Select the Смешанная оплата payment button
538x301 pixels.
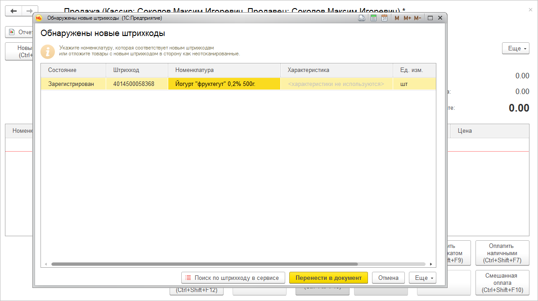pyautogui.click(x=502, y=283)
